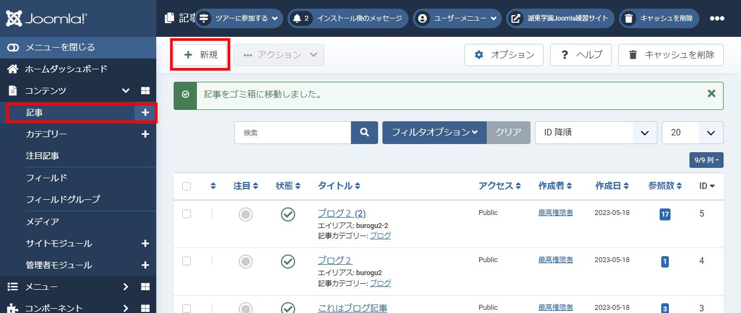Open the ID 降順 sort dropdown

click(595, 133)
